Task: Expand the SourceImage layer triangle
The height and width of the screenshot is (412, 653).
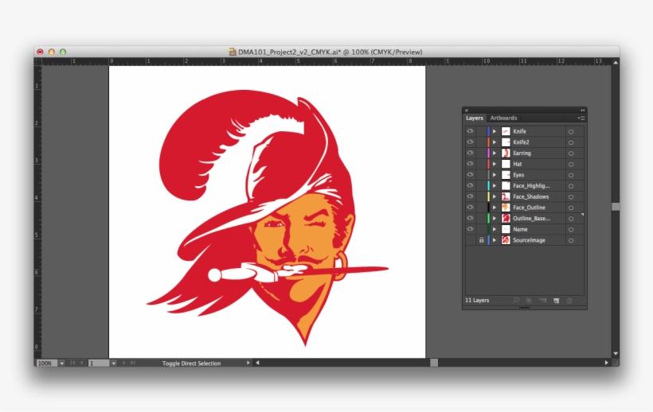Action: [495, 240]
